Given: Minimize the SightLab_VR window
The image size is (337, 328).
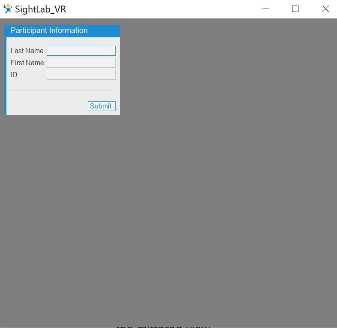Looking at the screenshot, I should 265,9.
